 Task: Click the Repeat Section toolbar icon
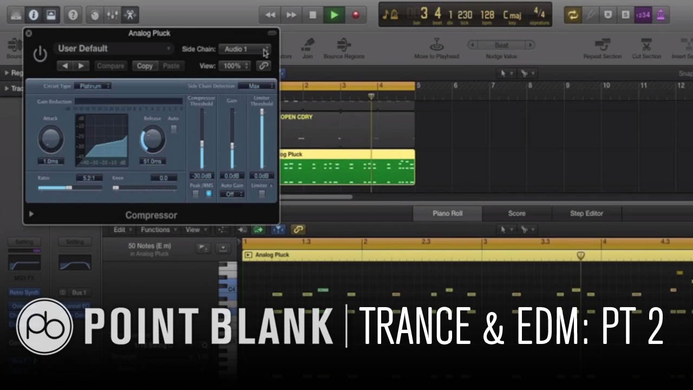pos(602,45)
